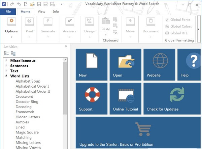The height and width of the screenshot is (149, 202).
Task: Pin the Activities panel
Action: pos(66,47)
